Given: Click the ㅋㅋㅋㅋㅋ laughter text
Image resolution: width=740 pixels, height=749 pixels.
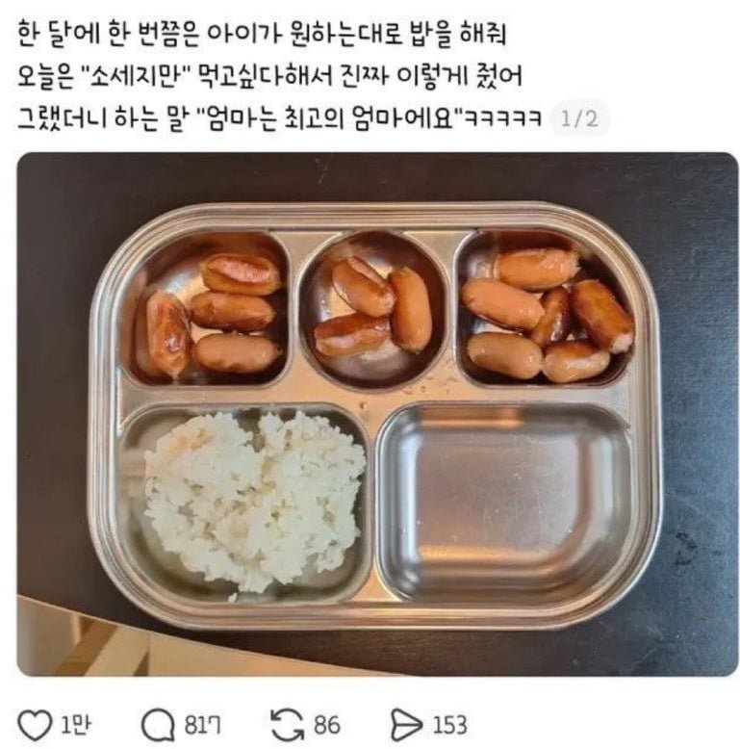Looking at the screenshot, I should click(x=503, y=119).
